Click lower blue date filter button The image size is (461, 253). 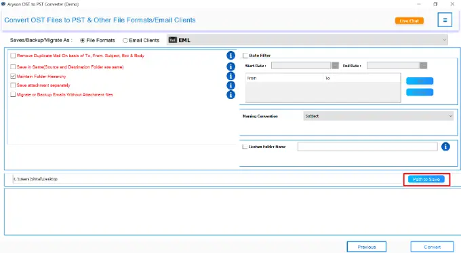420,92
